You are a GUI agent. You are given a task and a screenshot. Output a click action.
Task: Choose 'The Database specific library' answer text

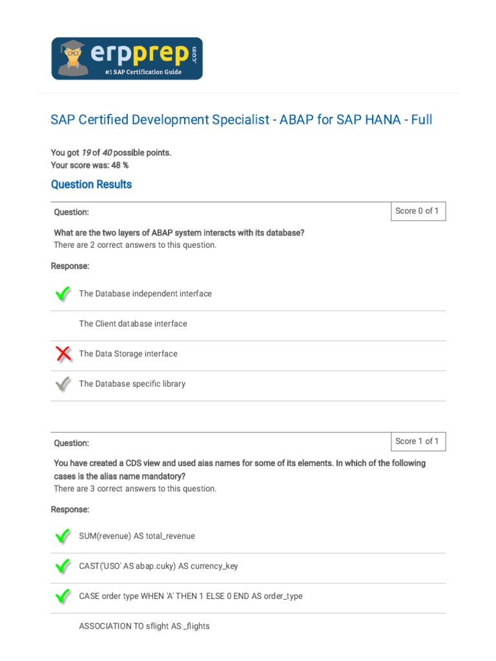(132, 384)
